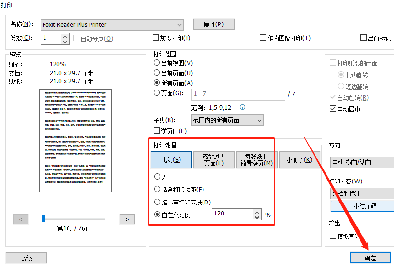Open the 子集 subset dropdown

click(x=227, y=120)
